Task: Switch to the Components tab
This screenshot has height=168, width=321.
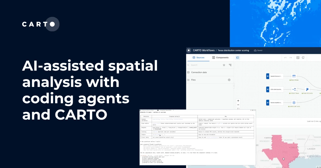Action: [220, 58]
